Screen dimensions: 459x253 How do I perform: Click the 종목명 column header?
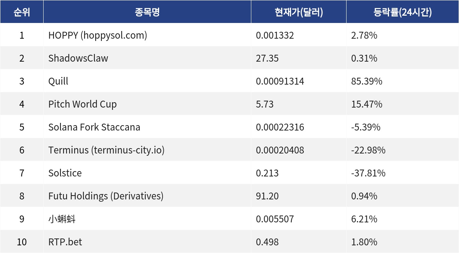[147, 12]
